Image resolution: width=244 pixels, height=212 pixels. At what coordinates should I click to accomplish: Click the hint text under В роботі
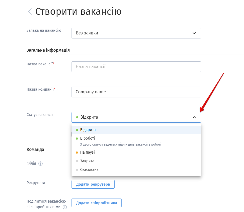[121, 144]
